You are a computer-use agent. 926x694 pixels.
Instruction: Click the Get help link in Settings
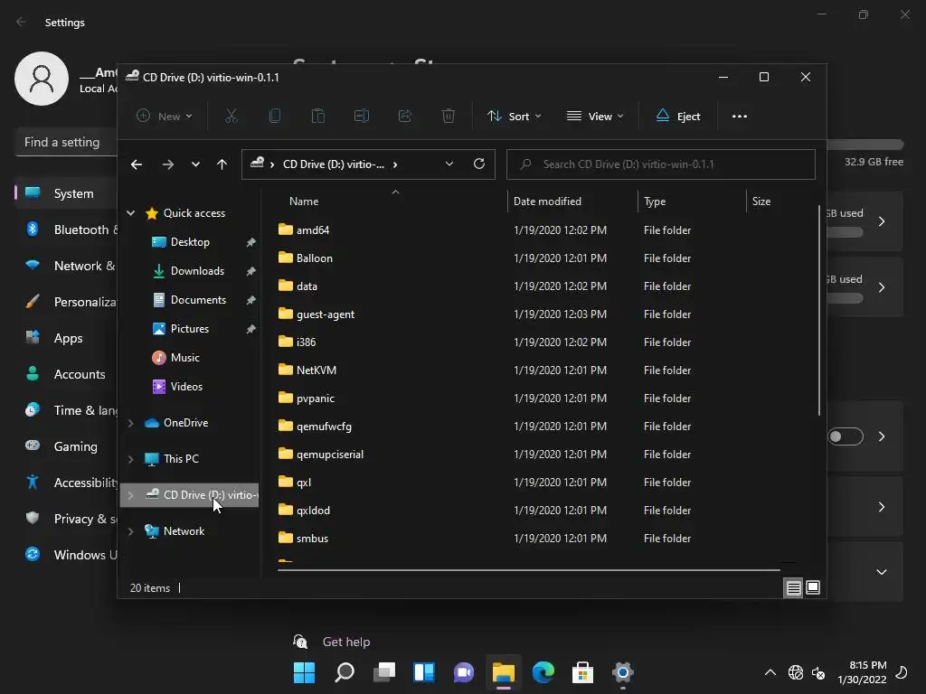(x=346, y=642)
